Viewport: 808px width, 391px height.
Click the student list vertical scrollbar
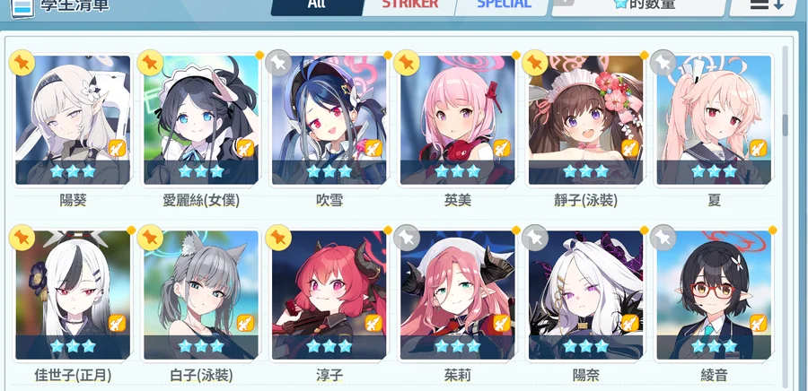(x=786, y=216)
